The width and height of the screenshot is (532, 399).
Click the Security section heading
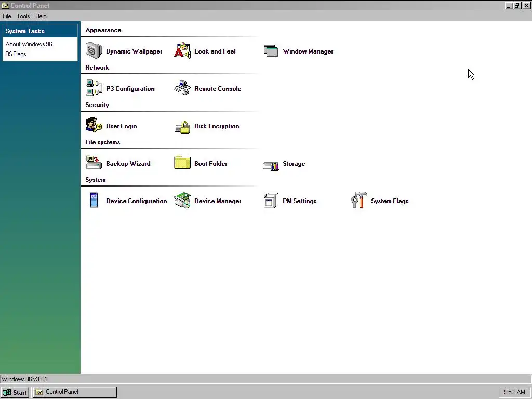pos(97,105)
